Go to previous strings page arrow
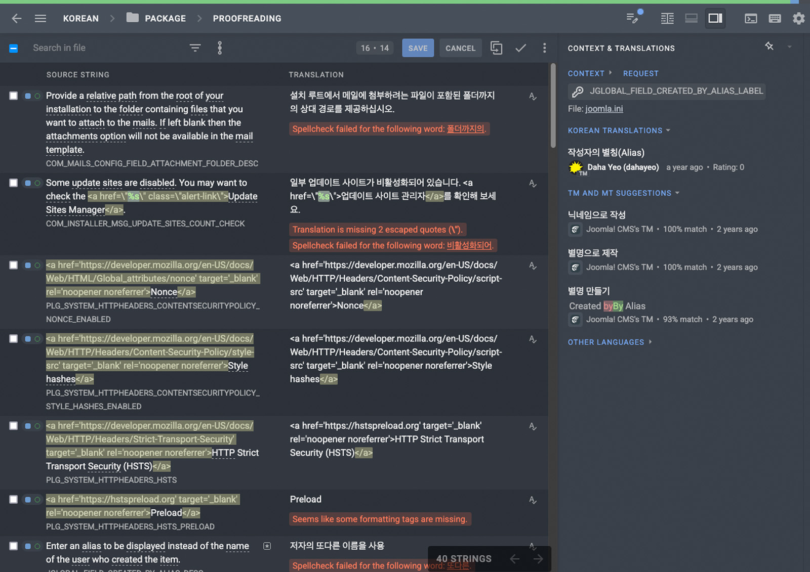The height and width of the screenshot is (572, 810). (514, 559)
